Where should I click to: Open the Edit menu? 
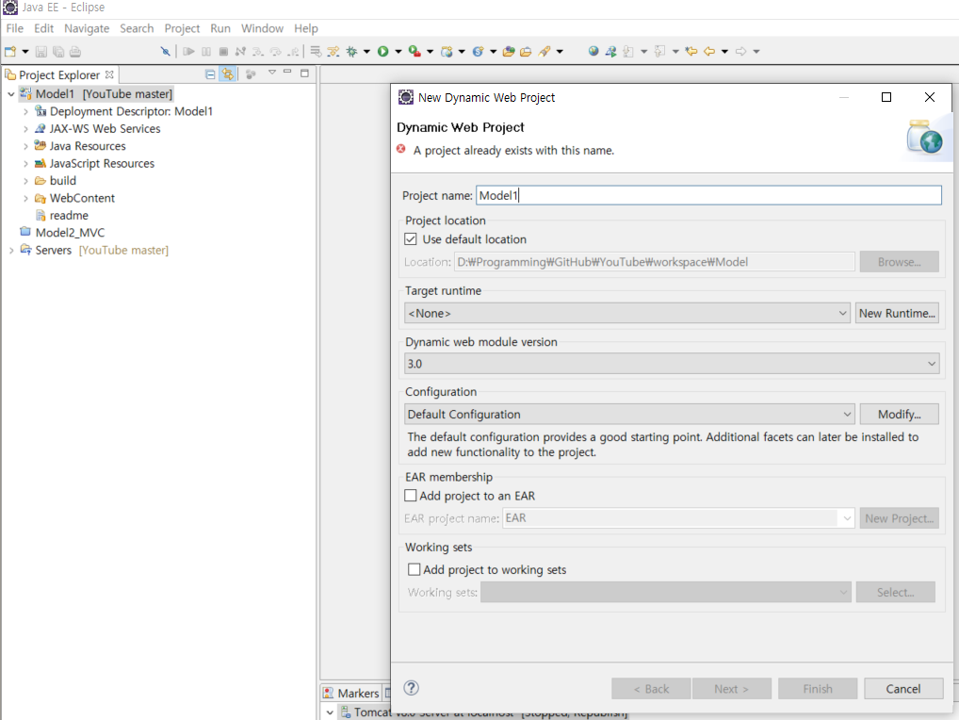tap(43, 29)
